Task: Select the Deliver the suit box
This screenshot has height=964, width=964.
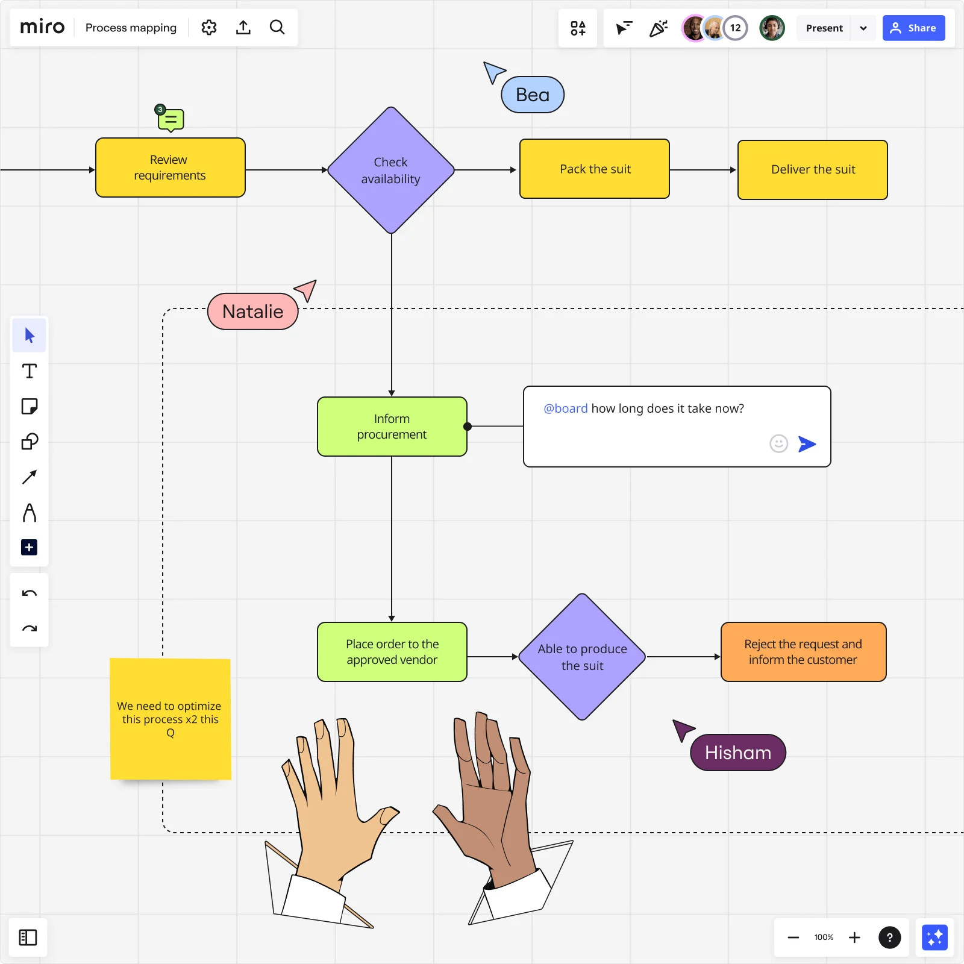Action: coord(813,170)
